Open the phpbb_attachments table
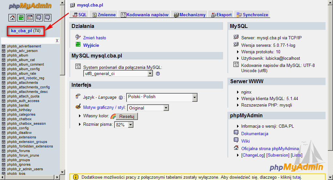Screen dimensions: 333x180 [x=22, y=83]
